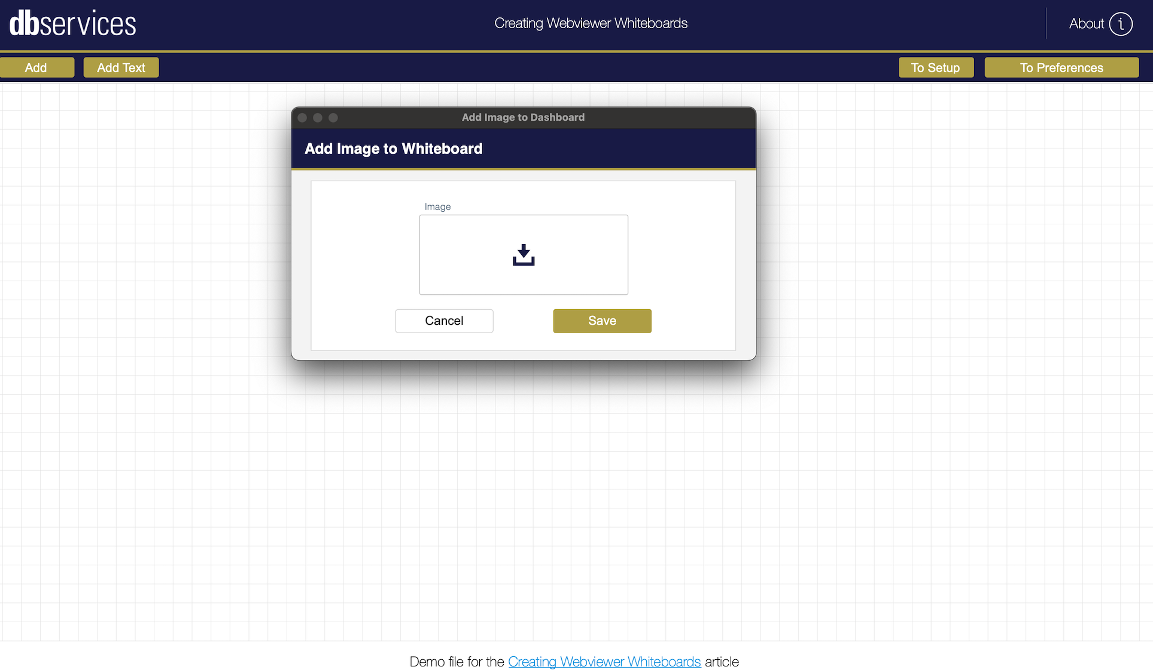Click the red close dot of the dialog
The height and width of the screenshot is (670, 1153).
click(302, 118)
